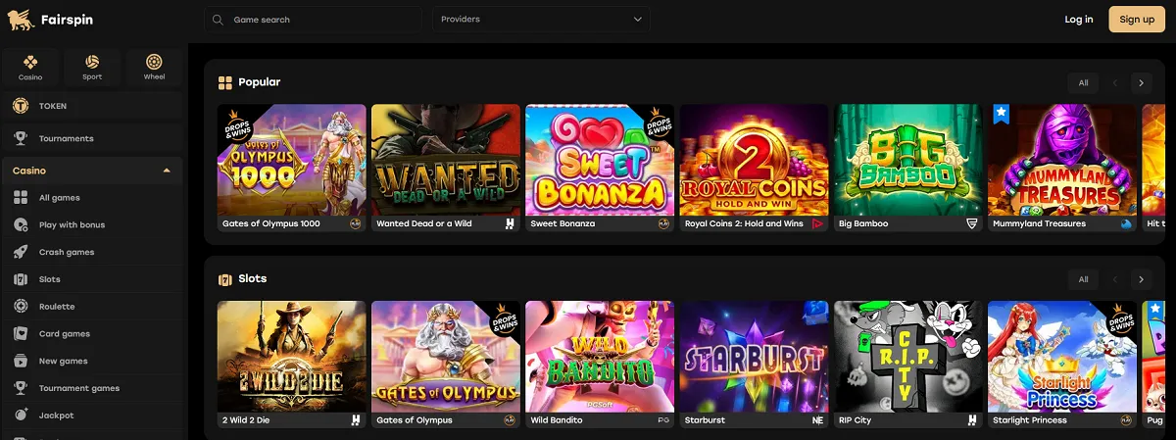The image size is (1176, 440).
Task: Click provider icon beside Gates of Olympus 1000
Action: point(356,224)
